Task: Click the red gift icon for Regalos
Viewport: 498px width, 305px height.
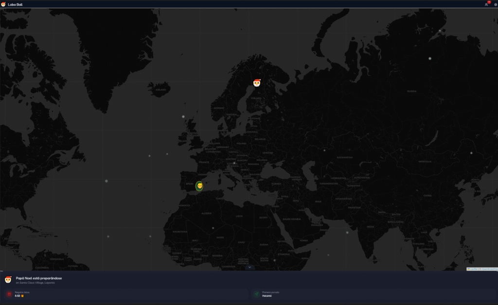Action: pyautogui.click(x=9, y=294)
